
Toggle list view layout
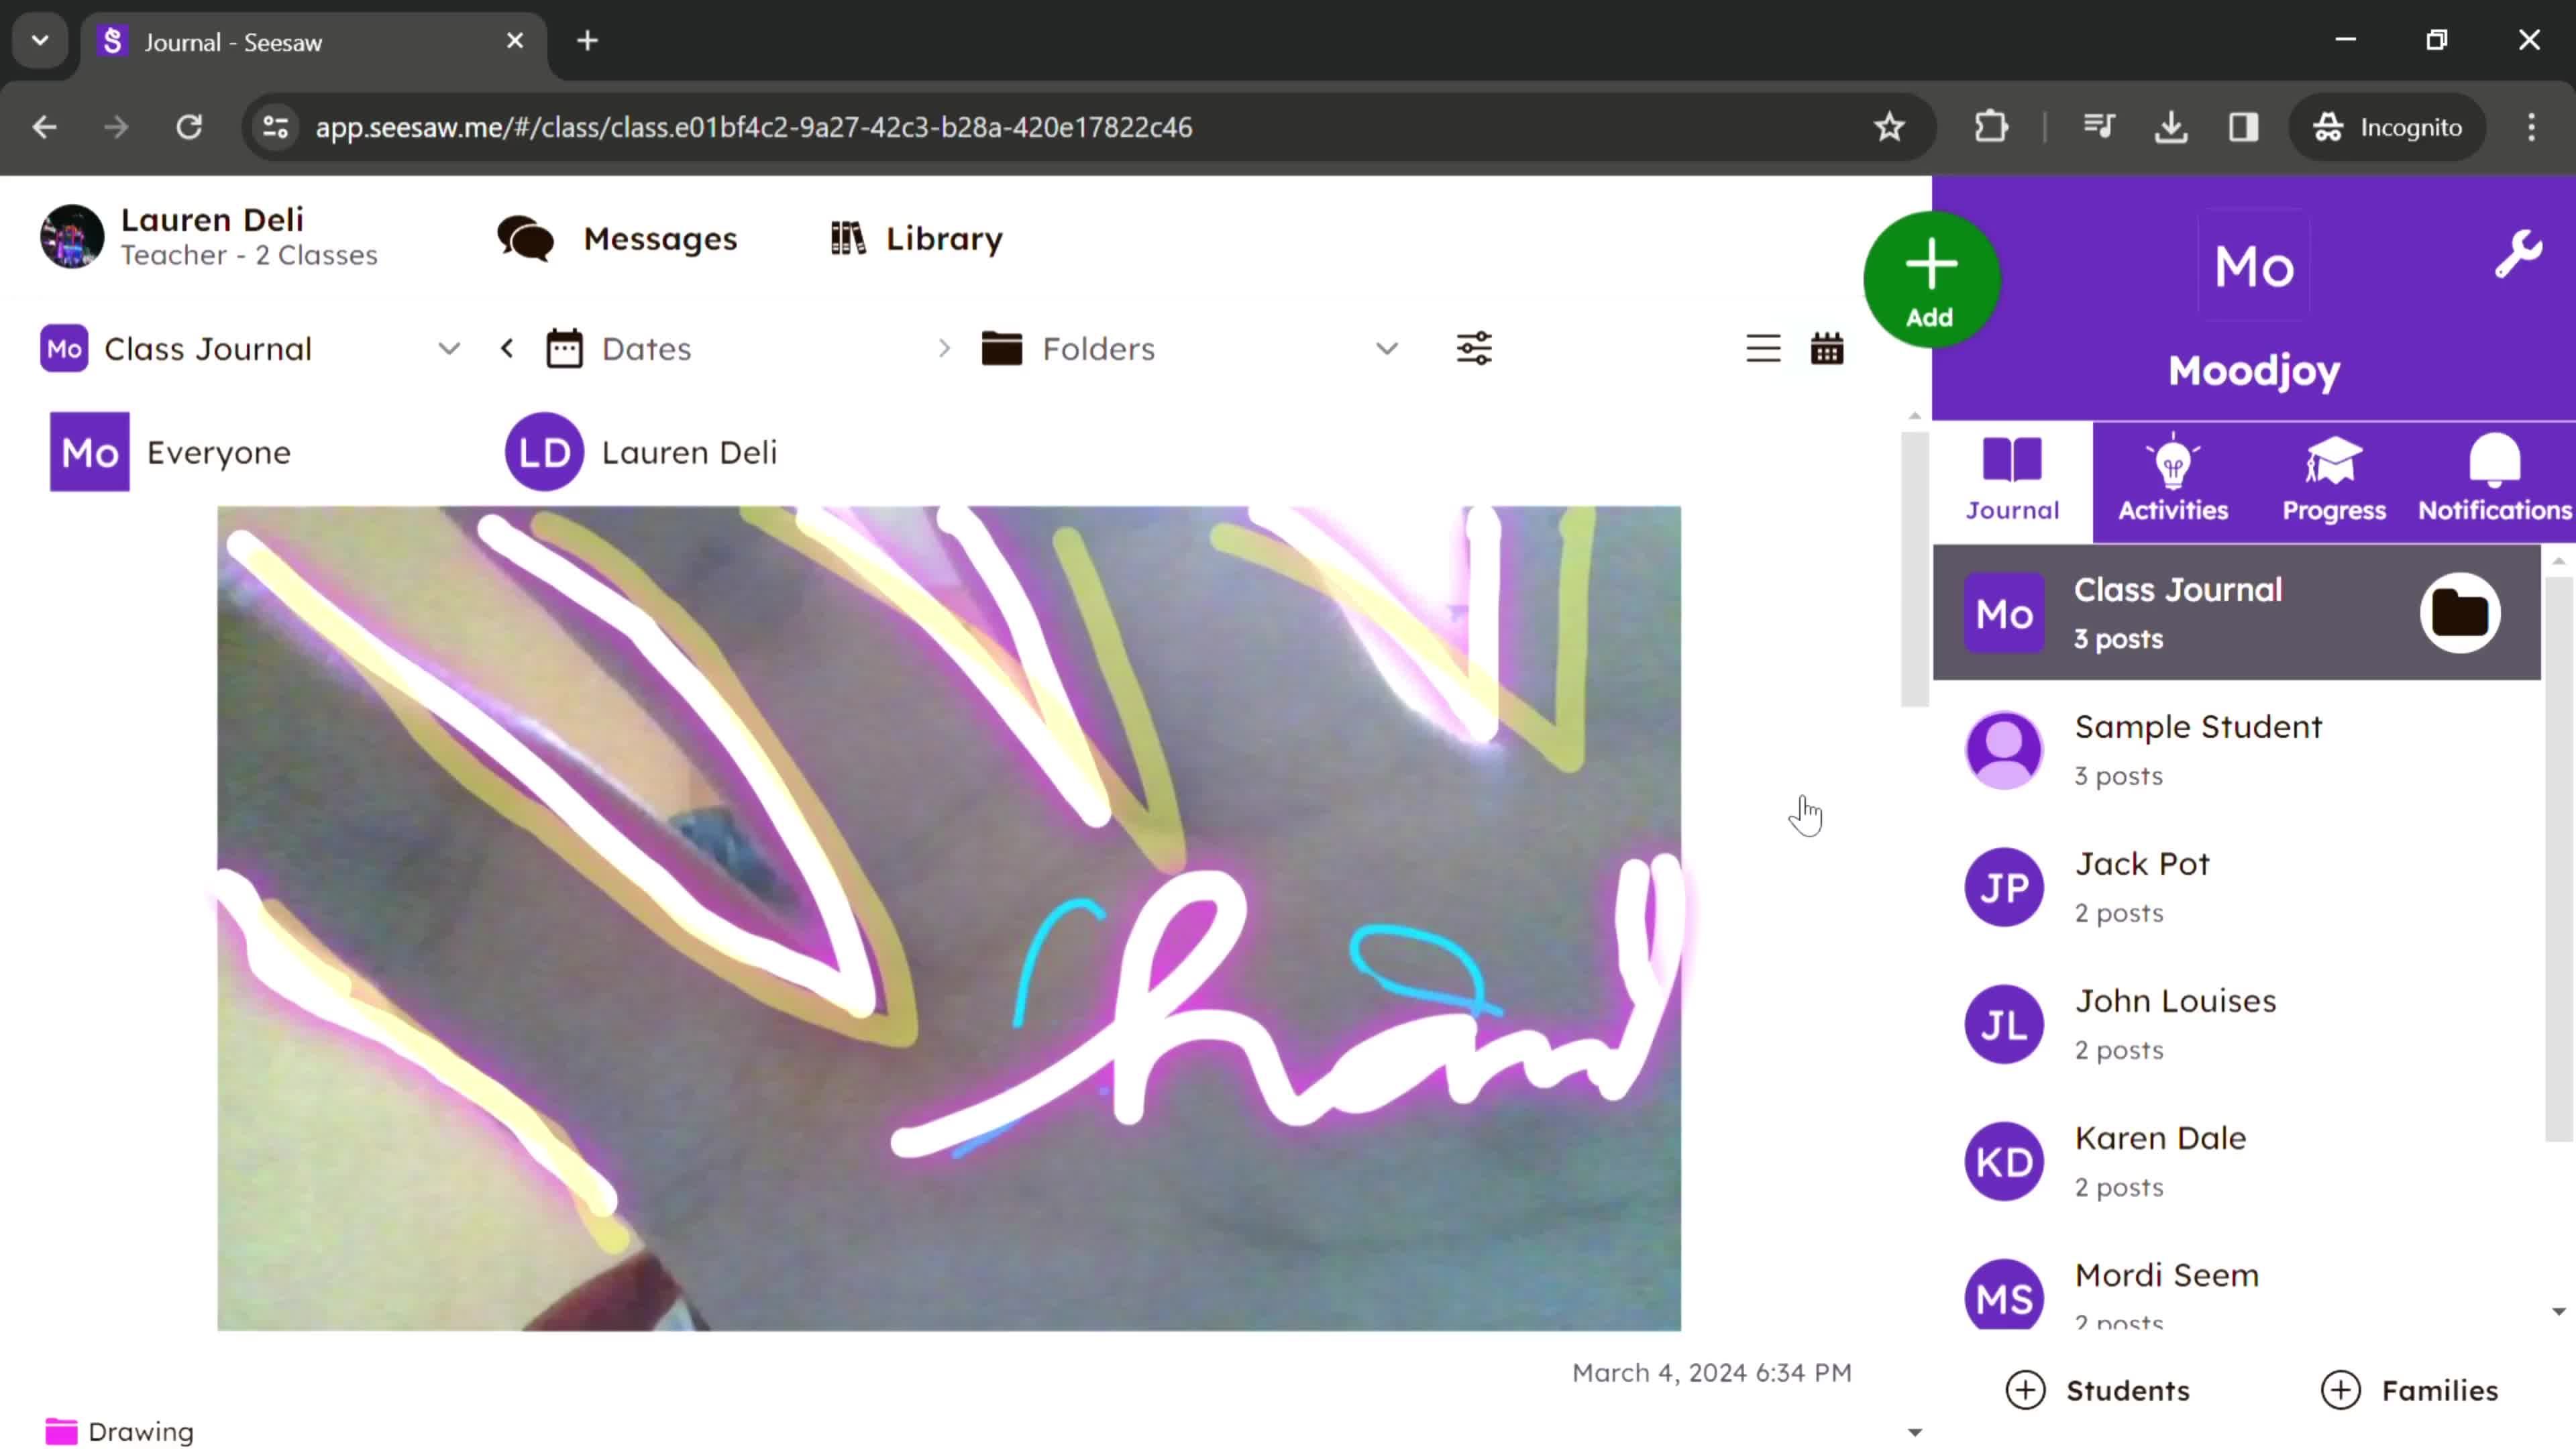click(1762, 349)
